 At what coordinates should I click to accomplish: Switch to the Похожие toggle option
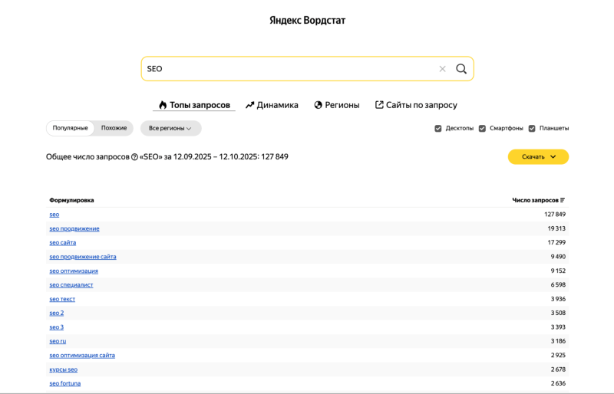coord(114,128)
